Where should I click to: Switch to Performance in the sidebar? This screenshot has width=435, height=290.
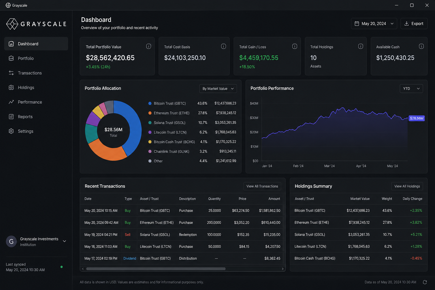click(x=36, y=102)
